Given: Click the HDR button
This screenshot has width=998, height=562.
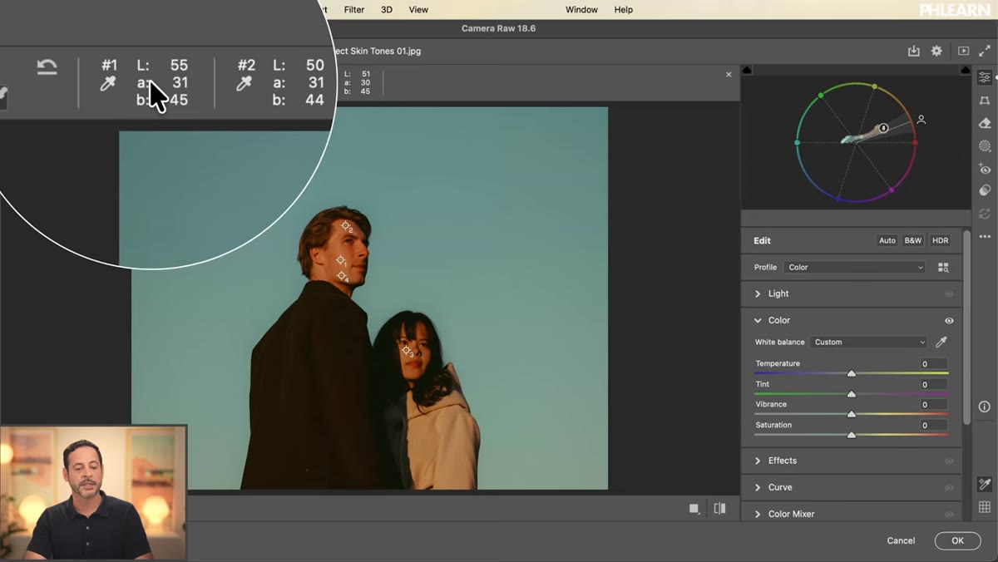Looking at the screenshot, I should 940,240.
